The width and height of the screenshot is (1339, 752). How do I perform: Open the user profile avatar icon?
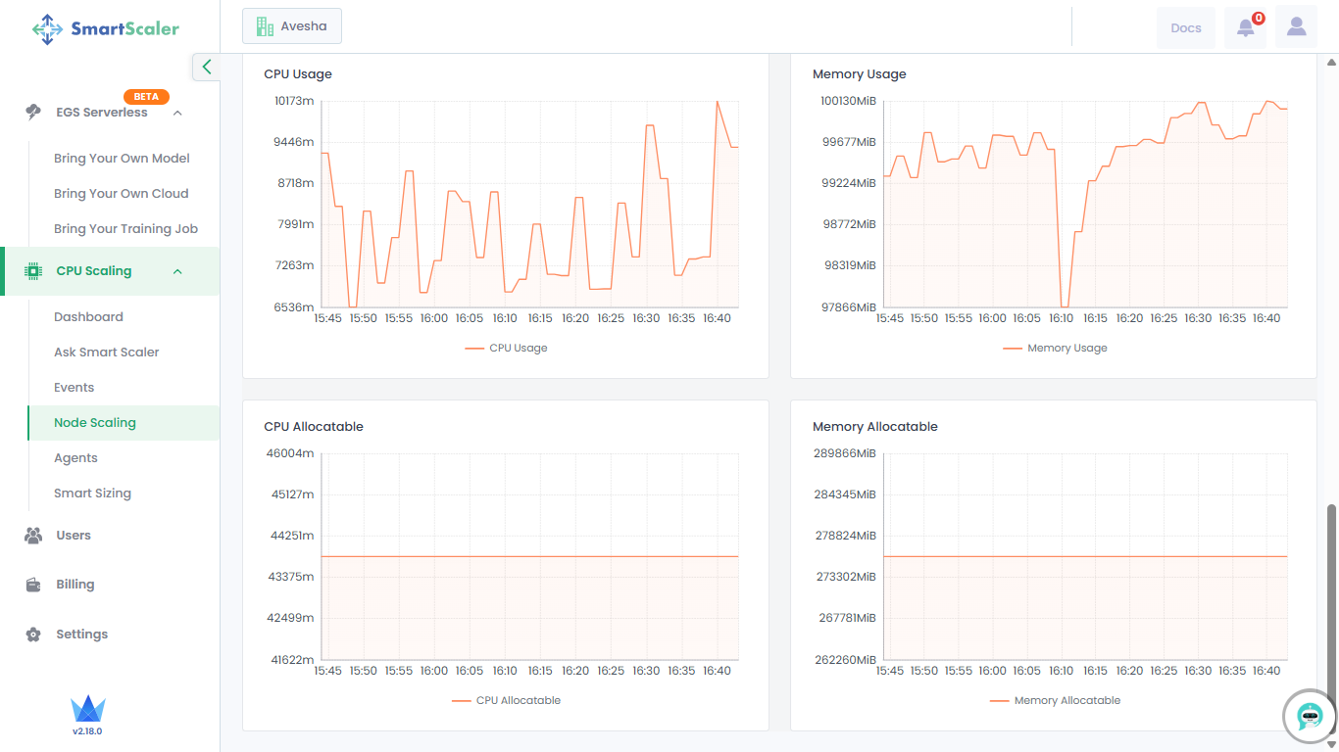pyautogui.click(x=1296, y=27)
